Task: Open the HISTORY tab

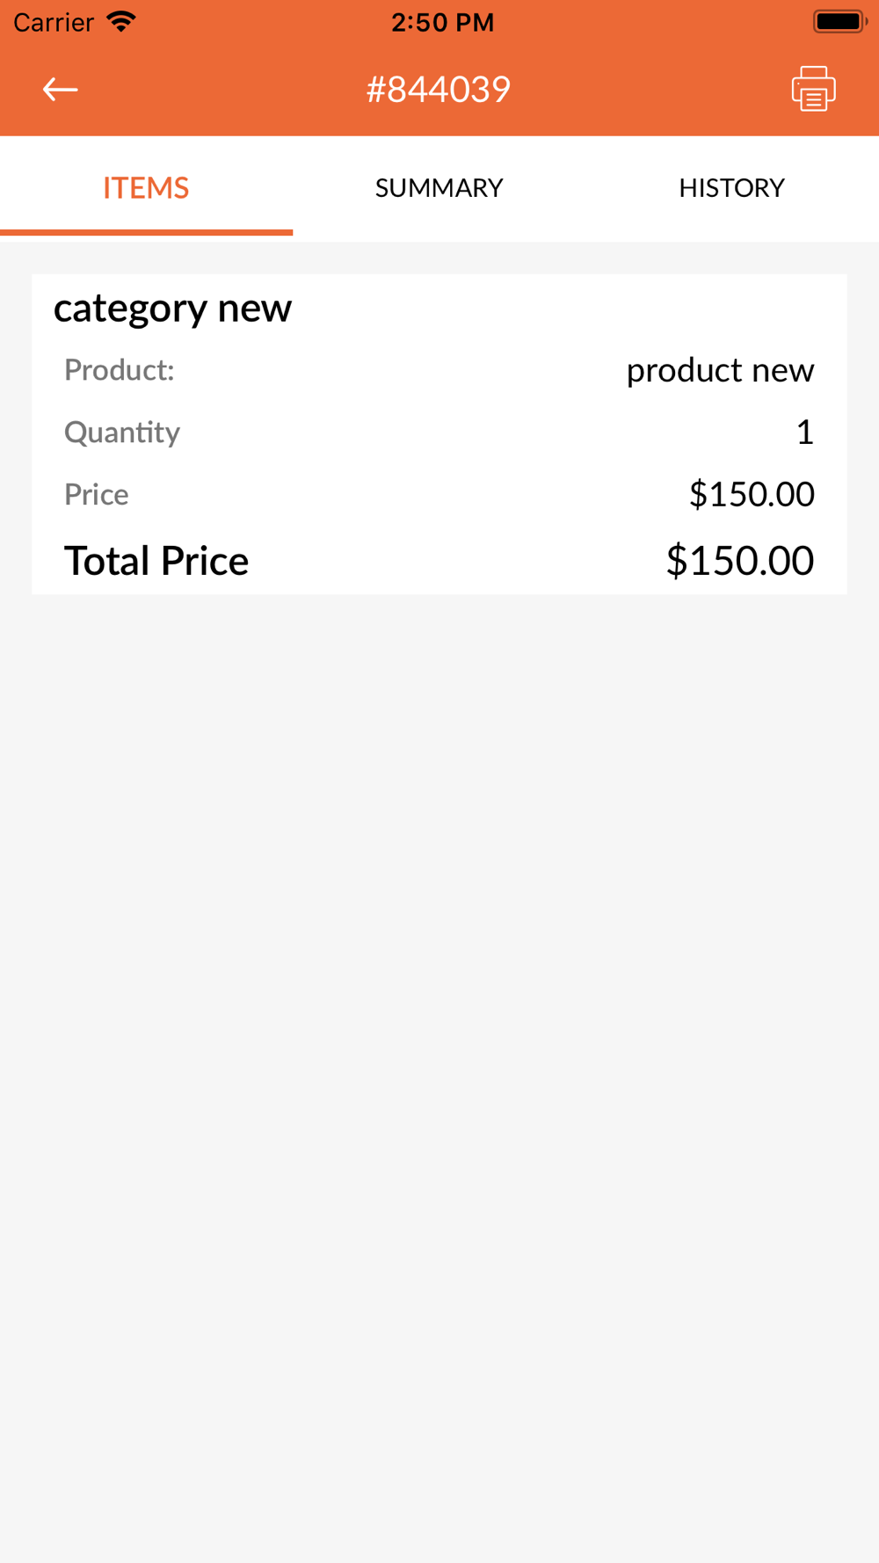Action: 732,187
